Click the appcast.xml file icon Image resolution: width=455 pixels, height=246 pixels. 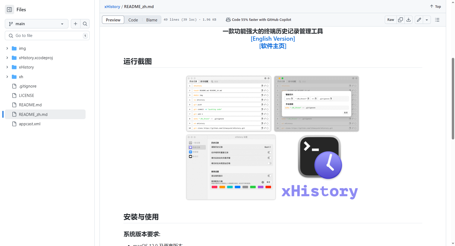tap(14, 124)
